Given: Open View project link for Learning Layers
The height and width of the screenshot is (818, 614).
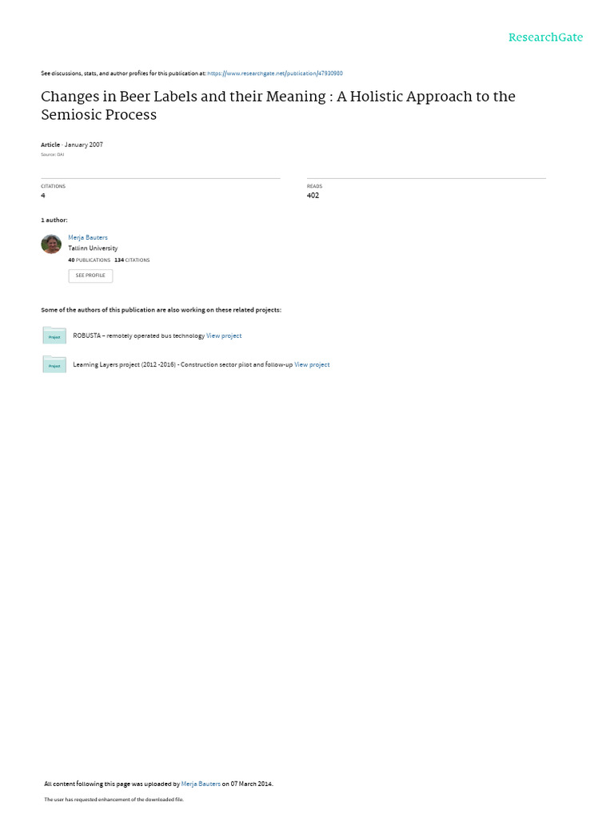Looking at the screenshot, I should click(x=312, y=364).
